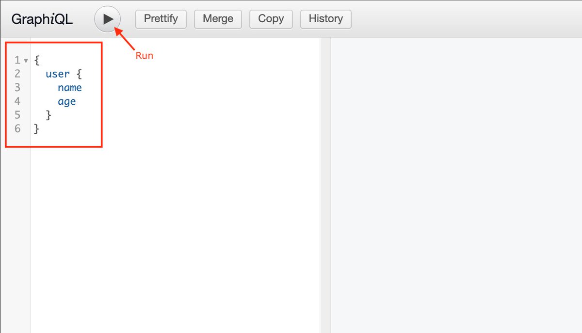Viewport: 582px width, 333px height.
Task: Collapse the query block fold arrow on line 1
Action: [26, 61]
